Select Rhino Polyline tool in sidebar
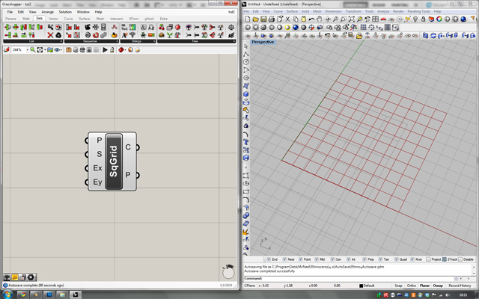The image size is (479, 299). (245, 55)
